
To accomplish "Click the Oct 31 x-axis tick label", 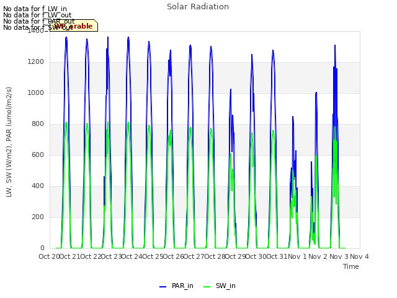I will click(x=277, y=256).
